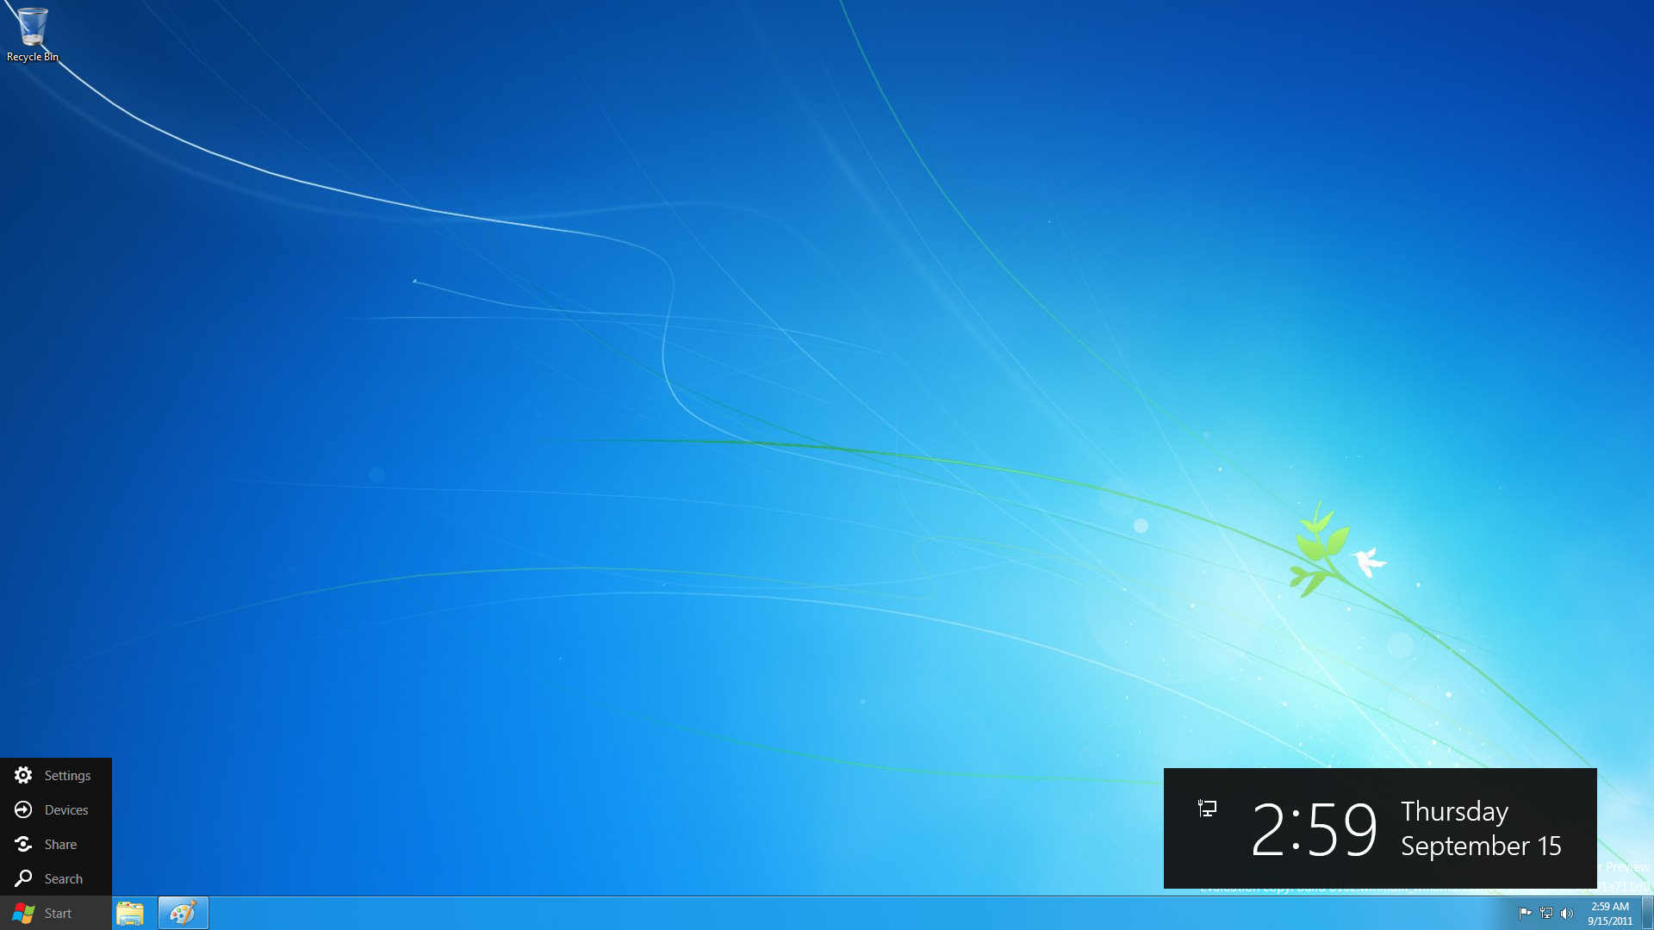The image size is (1654, 930).
Task: Click the September 15 date text
Action: [1480, 846]
